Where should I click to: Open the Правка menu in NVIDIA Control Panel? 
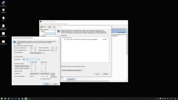coord(46,24)
